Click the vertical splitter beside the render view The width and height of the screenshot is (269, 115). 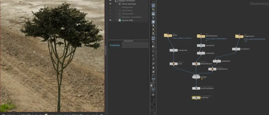pyautogui.click(x=105, y=51)
